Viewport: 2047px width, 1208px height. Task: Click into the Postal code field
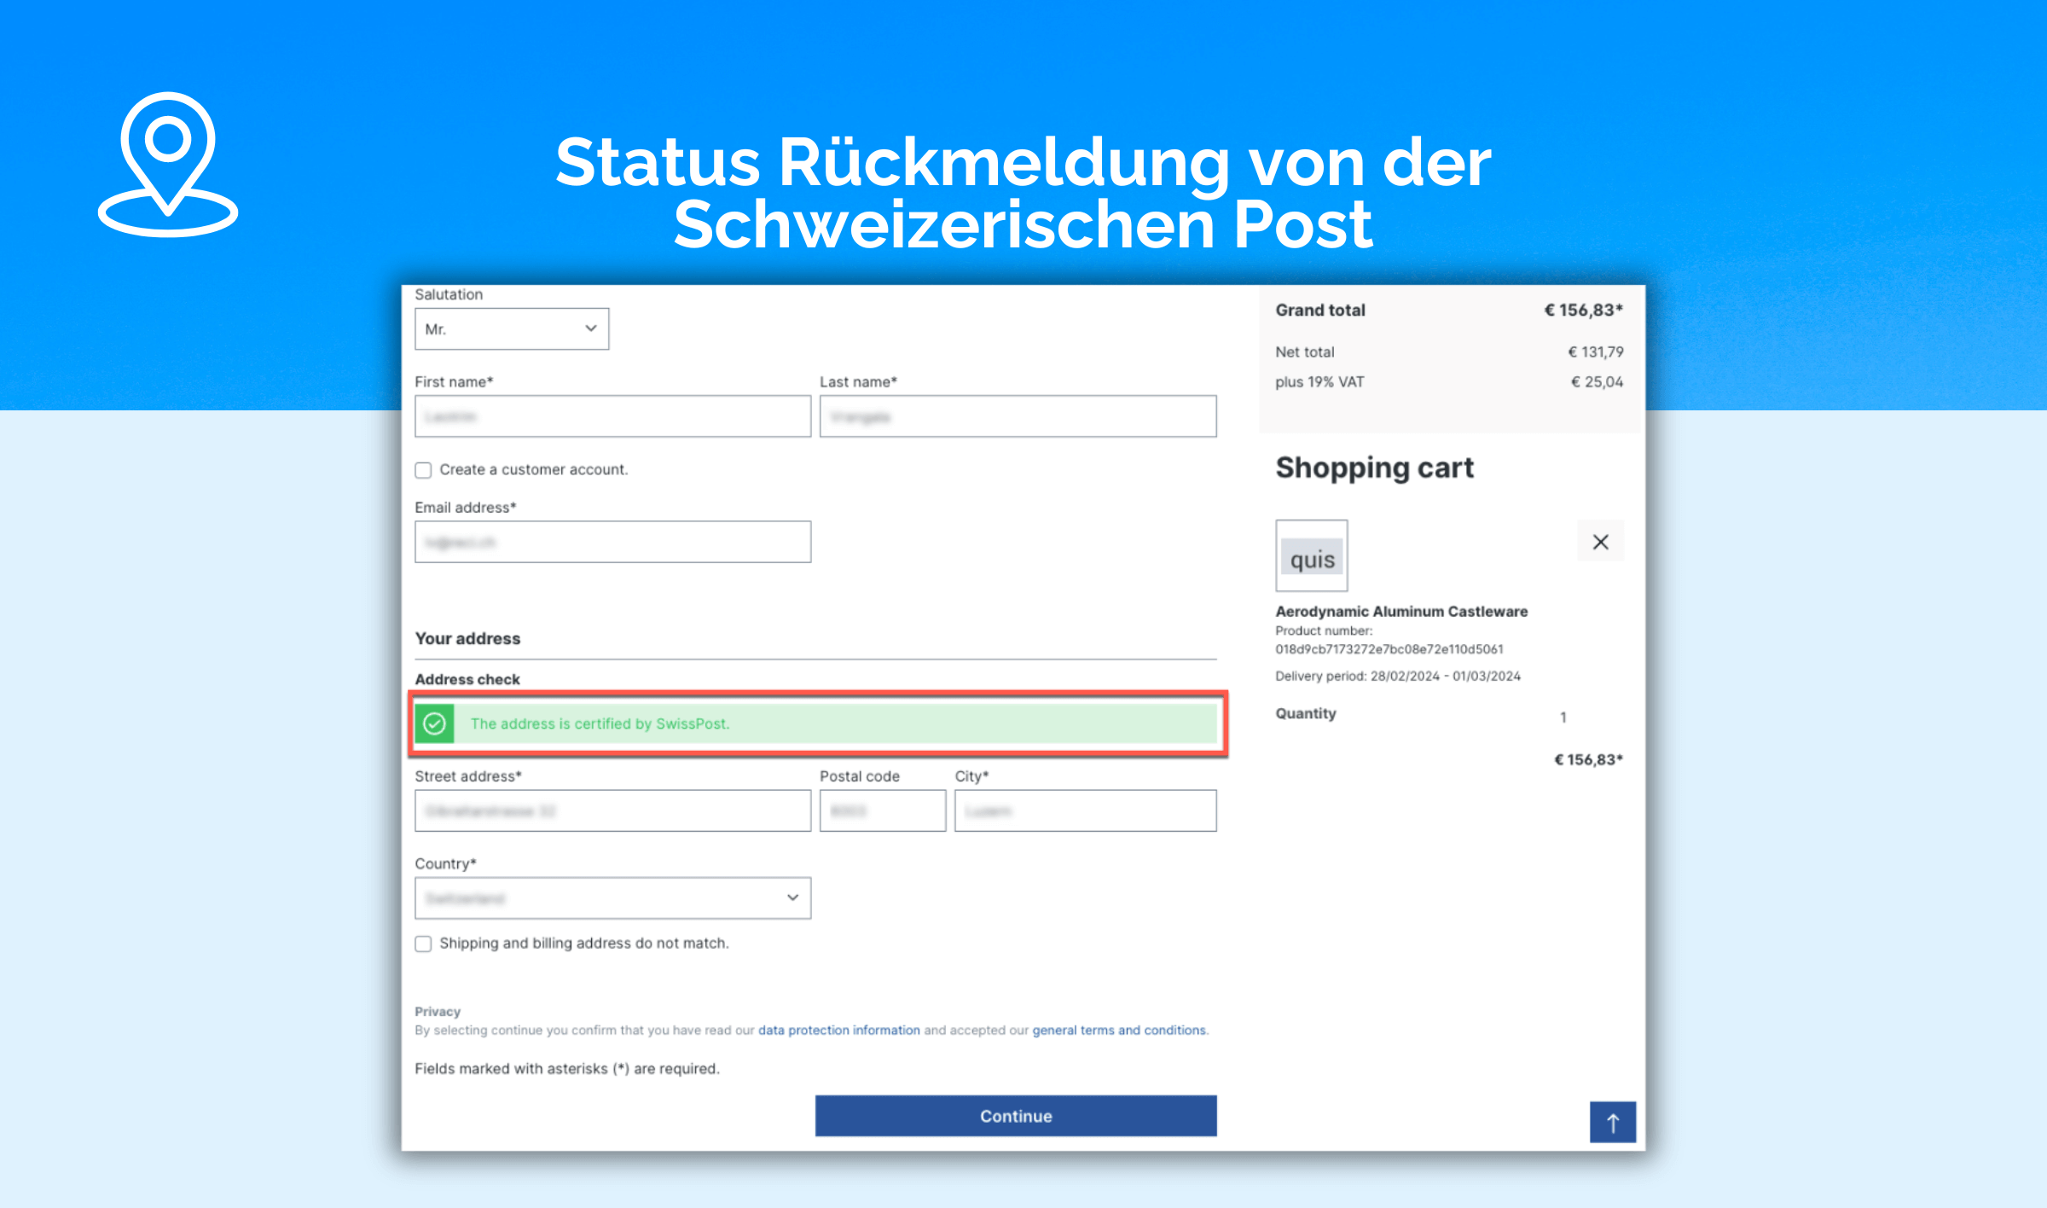point(883,810)
